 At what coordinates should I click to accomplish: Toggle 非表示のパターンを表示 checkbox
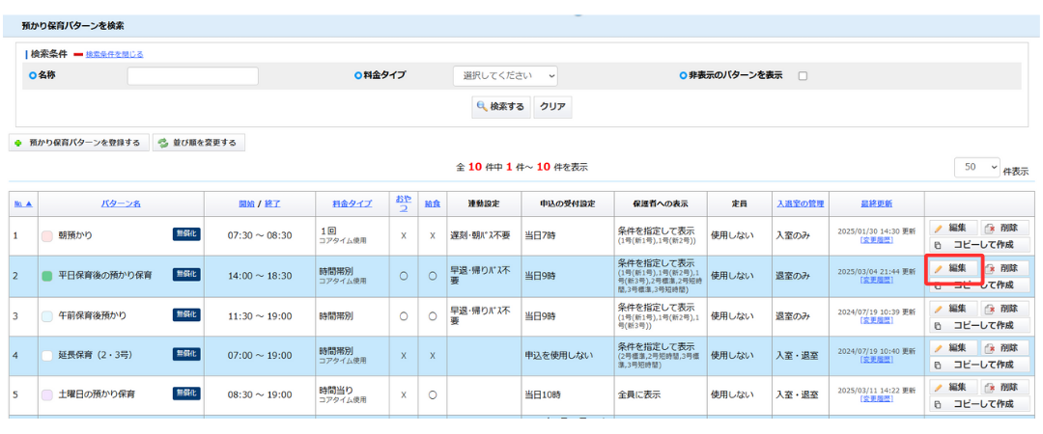pos(803,76)
